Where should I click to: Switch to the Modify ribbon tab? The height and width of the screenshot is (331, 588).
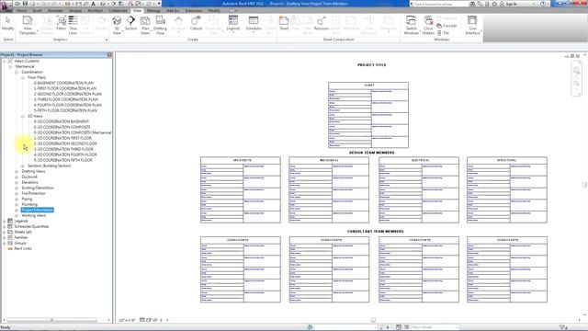point(214,10)
